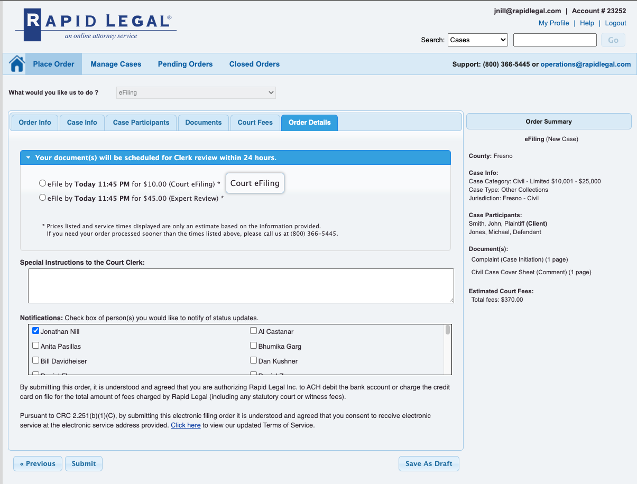Click the search text input field
The image size is (637, 484).
pyautogui.click(x=555, y=40)
